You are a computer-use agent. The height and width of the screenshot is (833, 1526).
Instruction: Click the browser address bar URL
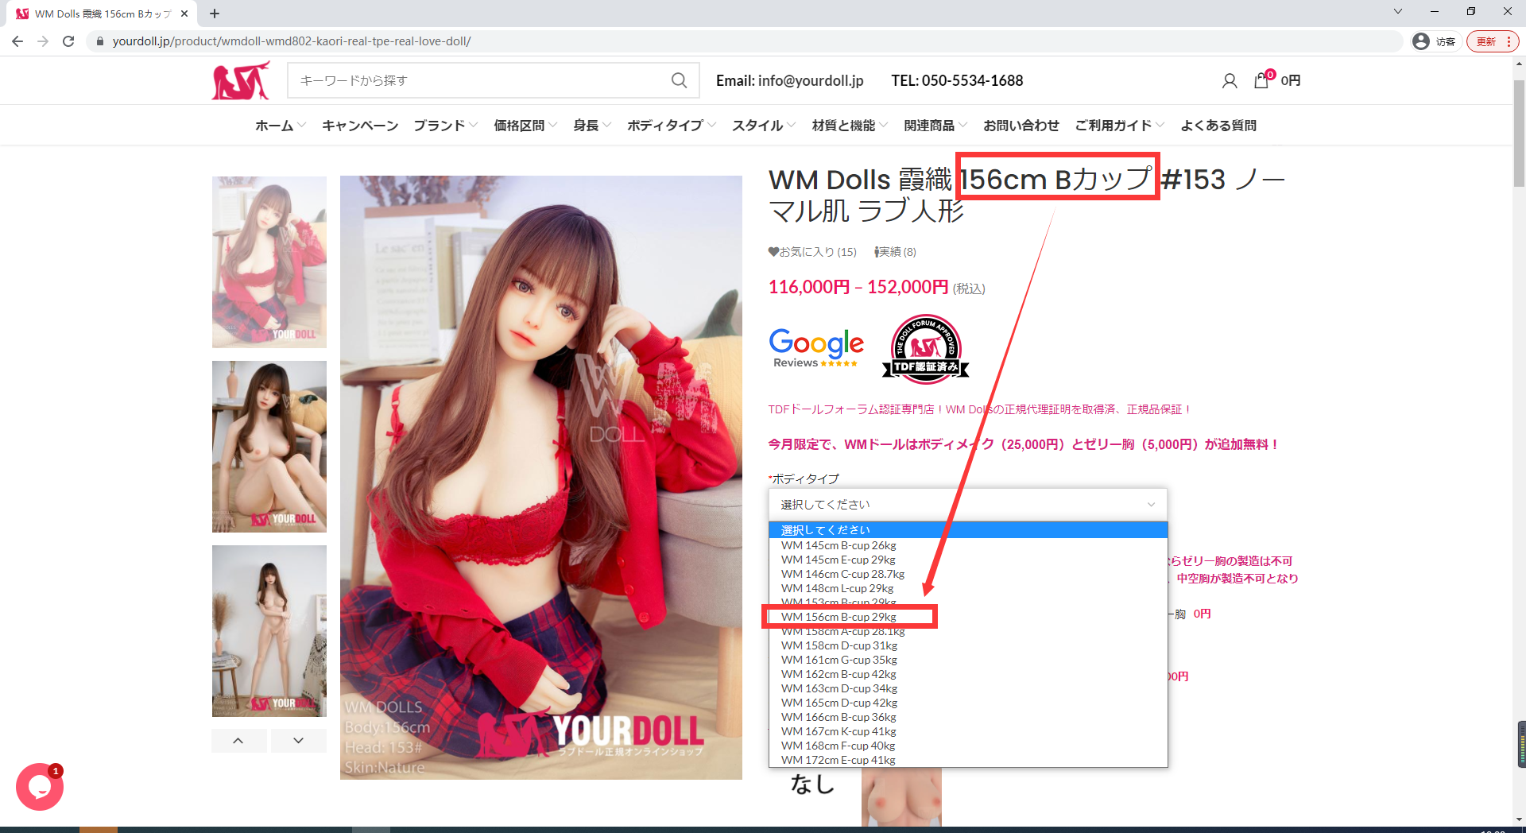292,41
